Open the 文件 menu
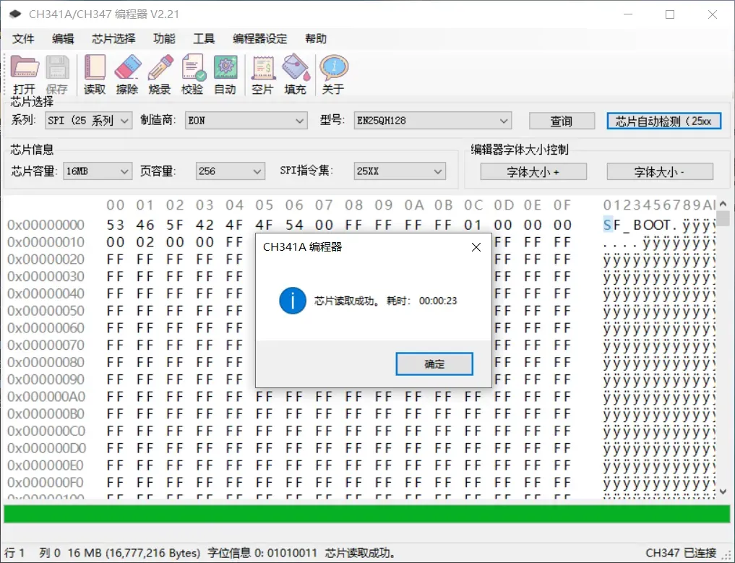This screenshot has height=563, width=735. [23, 39]
